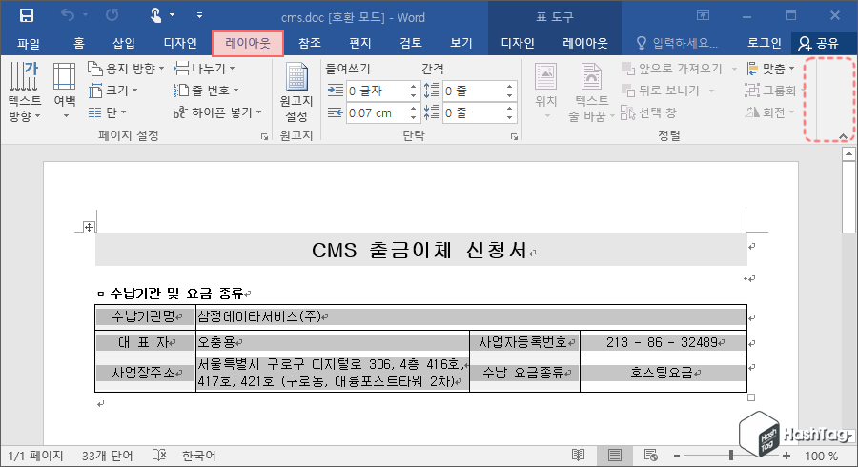Switch to Web Layout view icon

[x=650, y=455]
